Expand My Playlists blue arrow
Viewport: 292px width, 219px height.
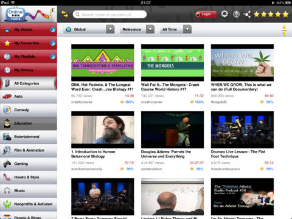(53, 57)
